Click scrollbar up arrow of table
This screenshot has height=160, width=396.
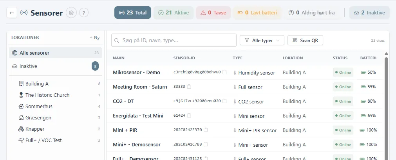click(x=386, y=53)
